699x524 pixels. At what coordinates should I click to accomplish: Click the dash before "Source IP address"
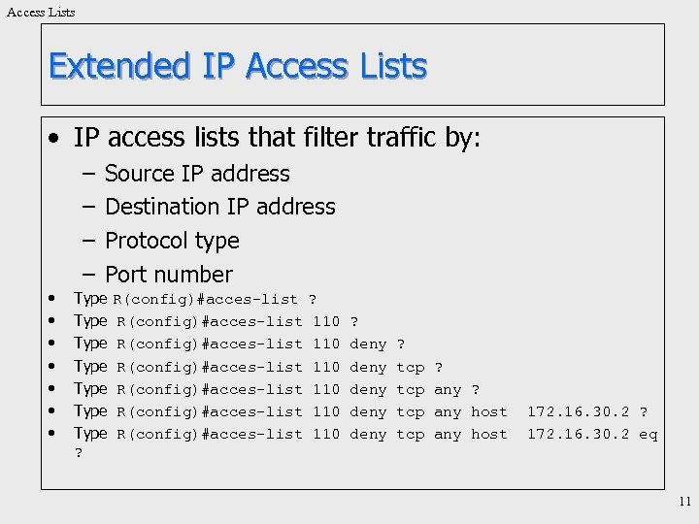point(87,174)
